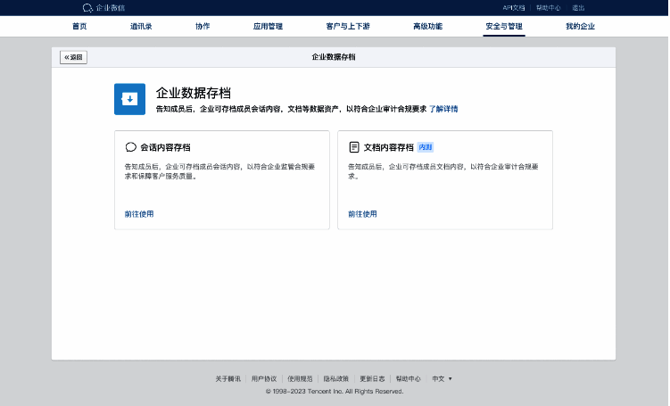
Task: Click the 内测 badge next to 文档内容存档
Action: click(x=426, y=147)
